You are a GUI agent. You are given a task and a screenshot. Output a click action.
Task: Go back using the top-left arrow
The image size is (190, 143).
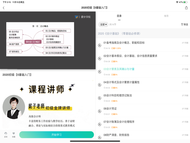(x=3, y=8)
